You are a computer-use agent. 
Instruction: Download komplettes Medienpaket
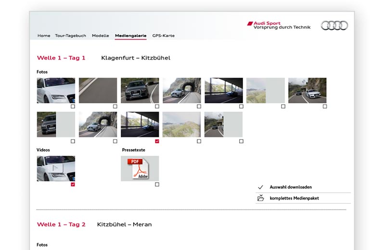click(294, 198)
